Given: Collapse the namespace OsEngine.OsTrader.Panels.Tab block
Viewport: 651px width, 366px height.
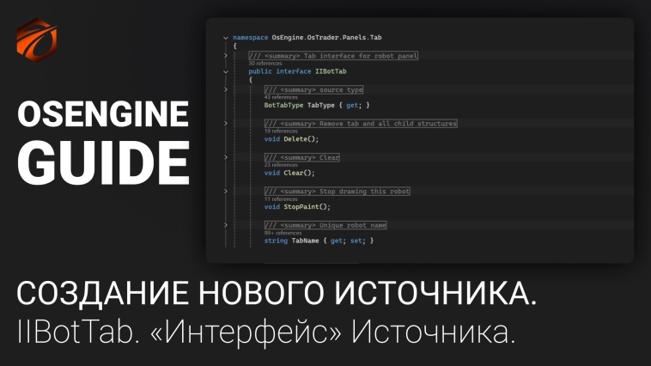Looking at the screenshot, I should point(226,38).
